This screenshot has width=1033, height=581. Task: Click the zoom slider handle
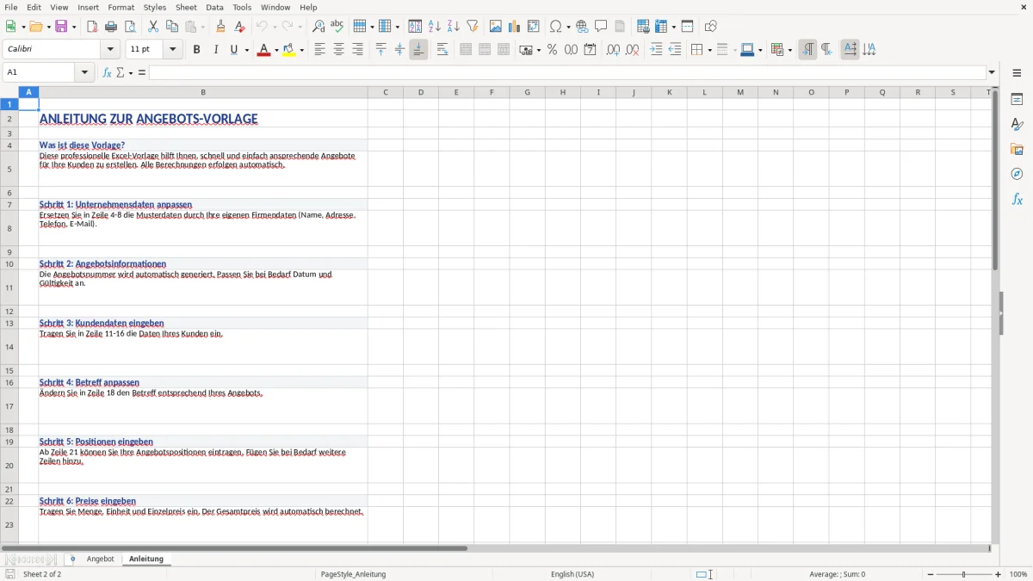964,574
